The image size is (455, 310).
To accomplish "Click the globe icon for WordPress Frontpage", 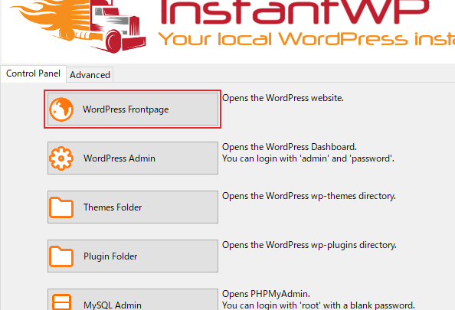I will [x=61, y=109].
